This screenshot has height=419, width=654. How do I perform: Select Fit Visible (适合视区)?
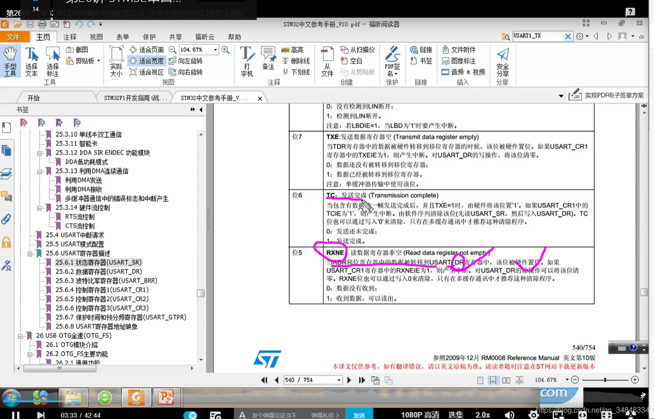point(146,72)
